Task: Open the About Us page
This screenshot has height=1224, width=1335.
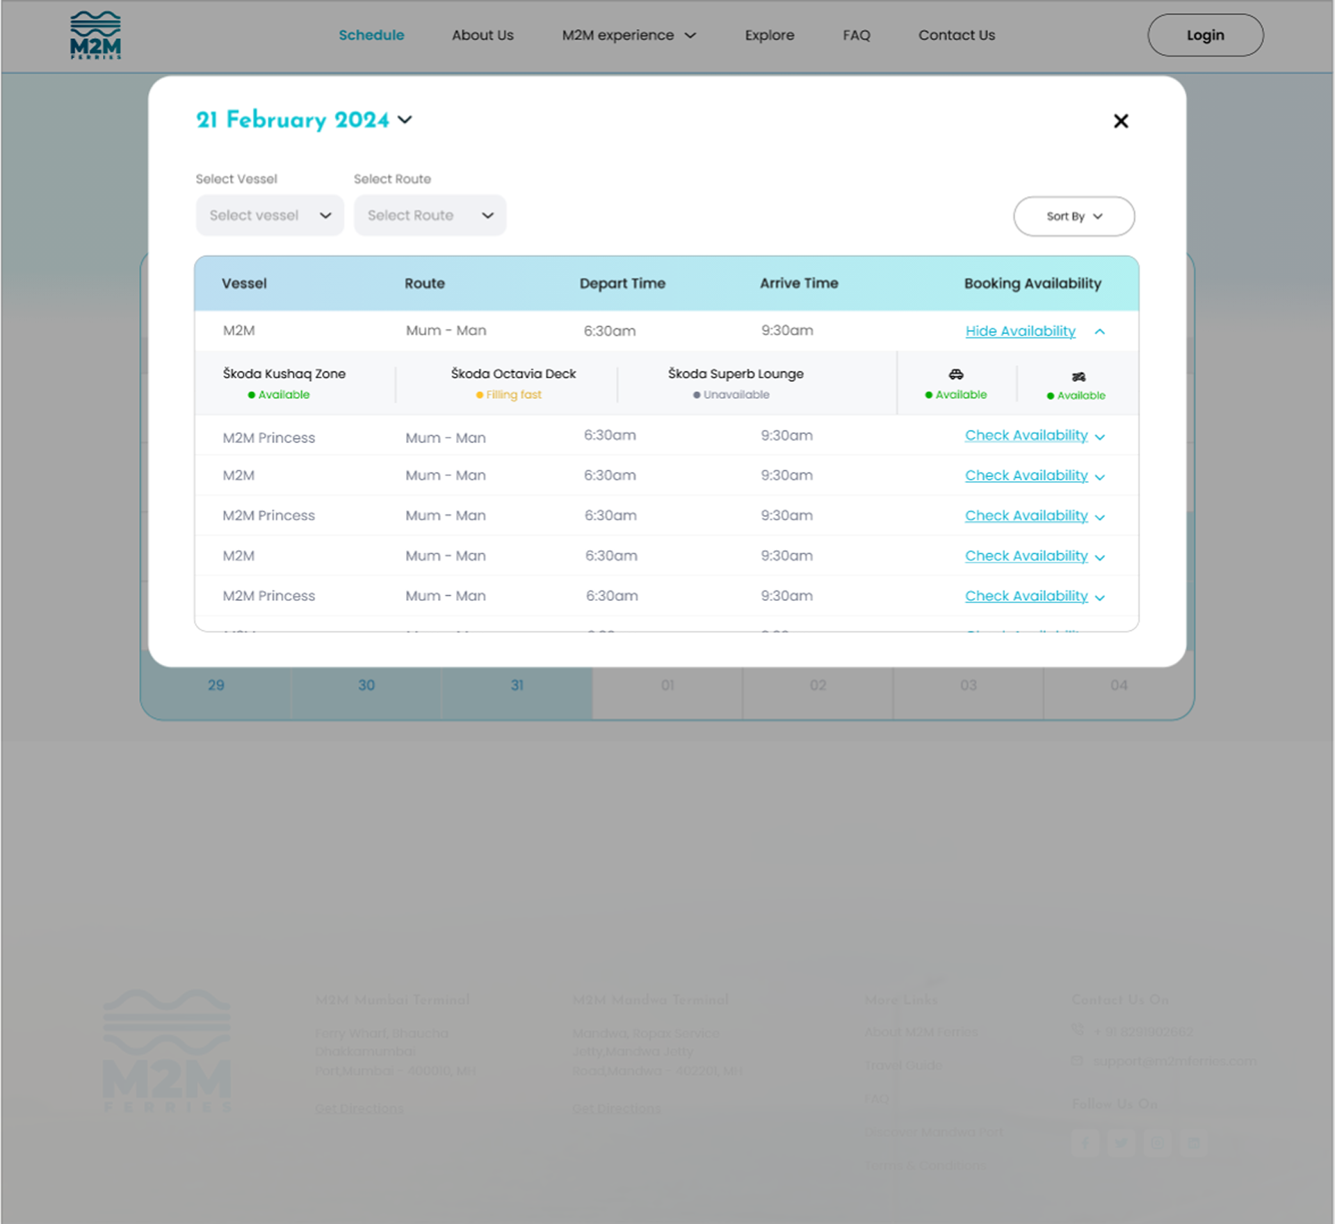Action: 483,35
